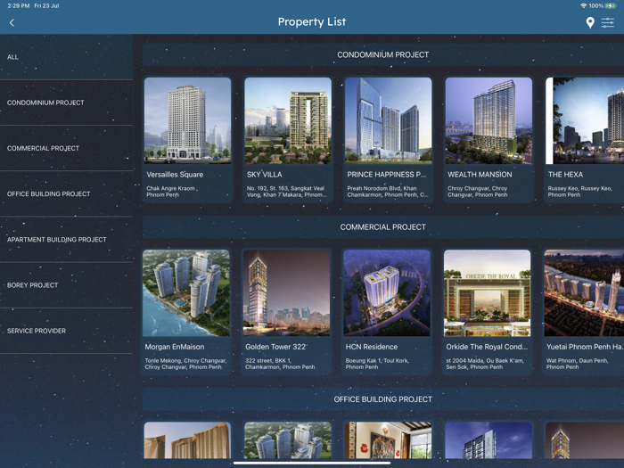Open Office Building thumbnail with lit golden tower

[x=585, y=440]
